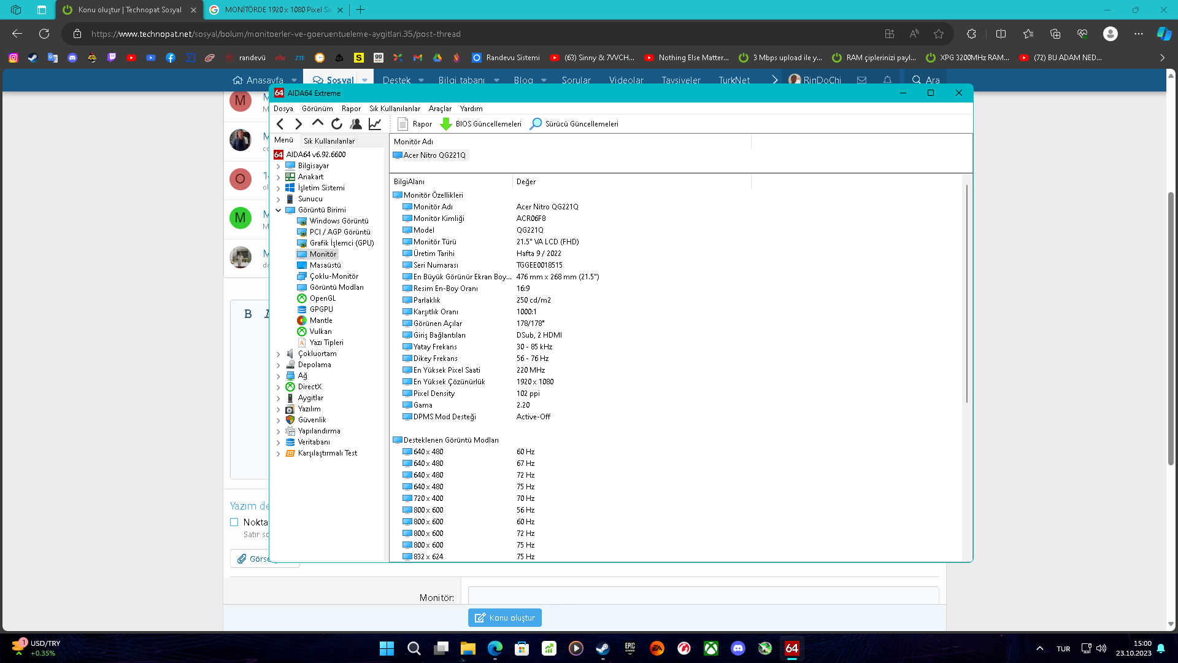Toggle the Nokta checkbox on forum page
This screenshot has height=663, width=1178.
[x=234, y=522]
